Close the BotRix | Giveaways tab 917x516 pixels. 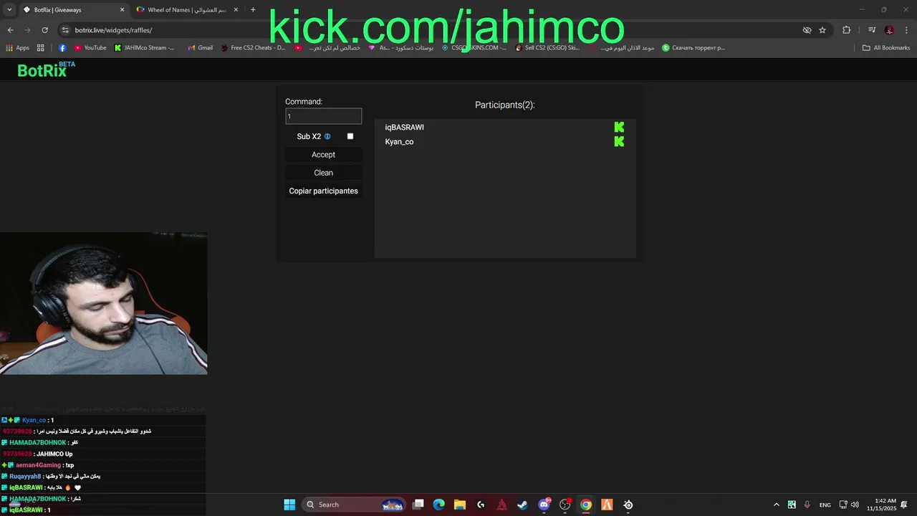pyautogui.click(x=122, y=10)
